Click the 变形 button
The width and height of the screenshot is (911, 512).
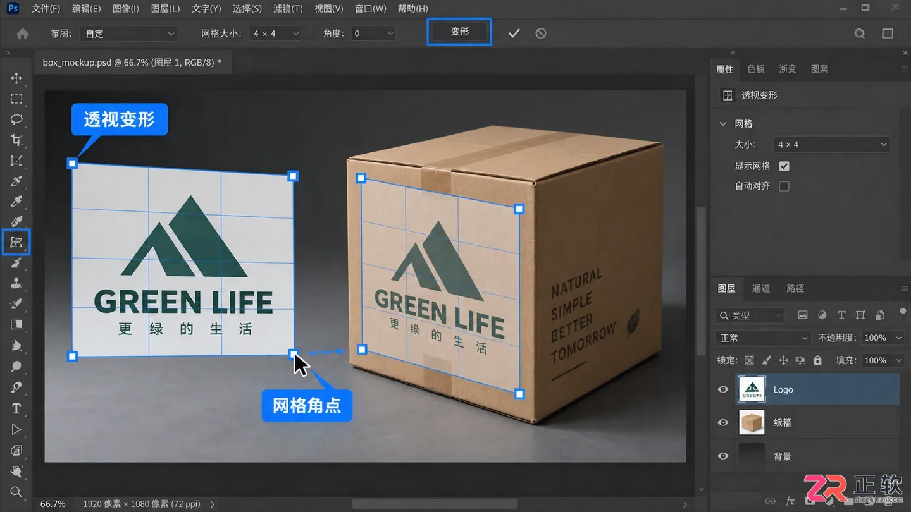(459, 32)
